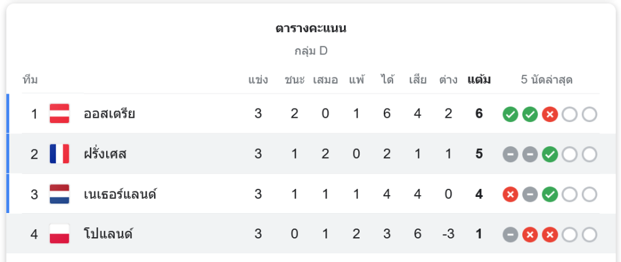The image size is (621, 262).
Task: Click Netherlands' red loss icon
Action: [510, 194]
